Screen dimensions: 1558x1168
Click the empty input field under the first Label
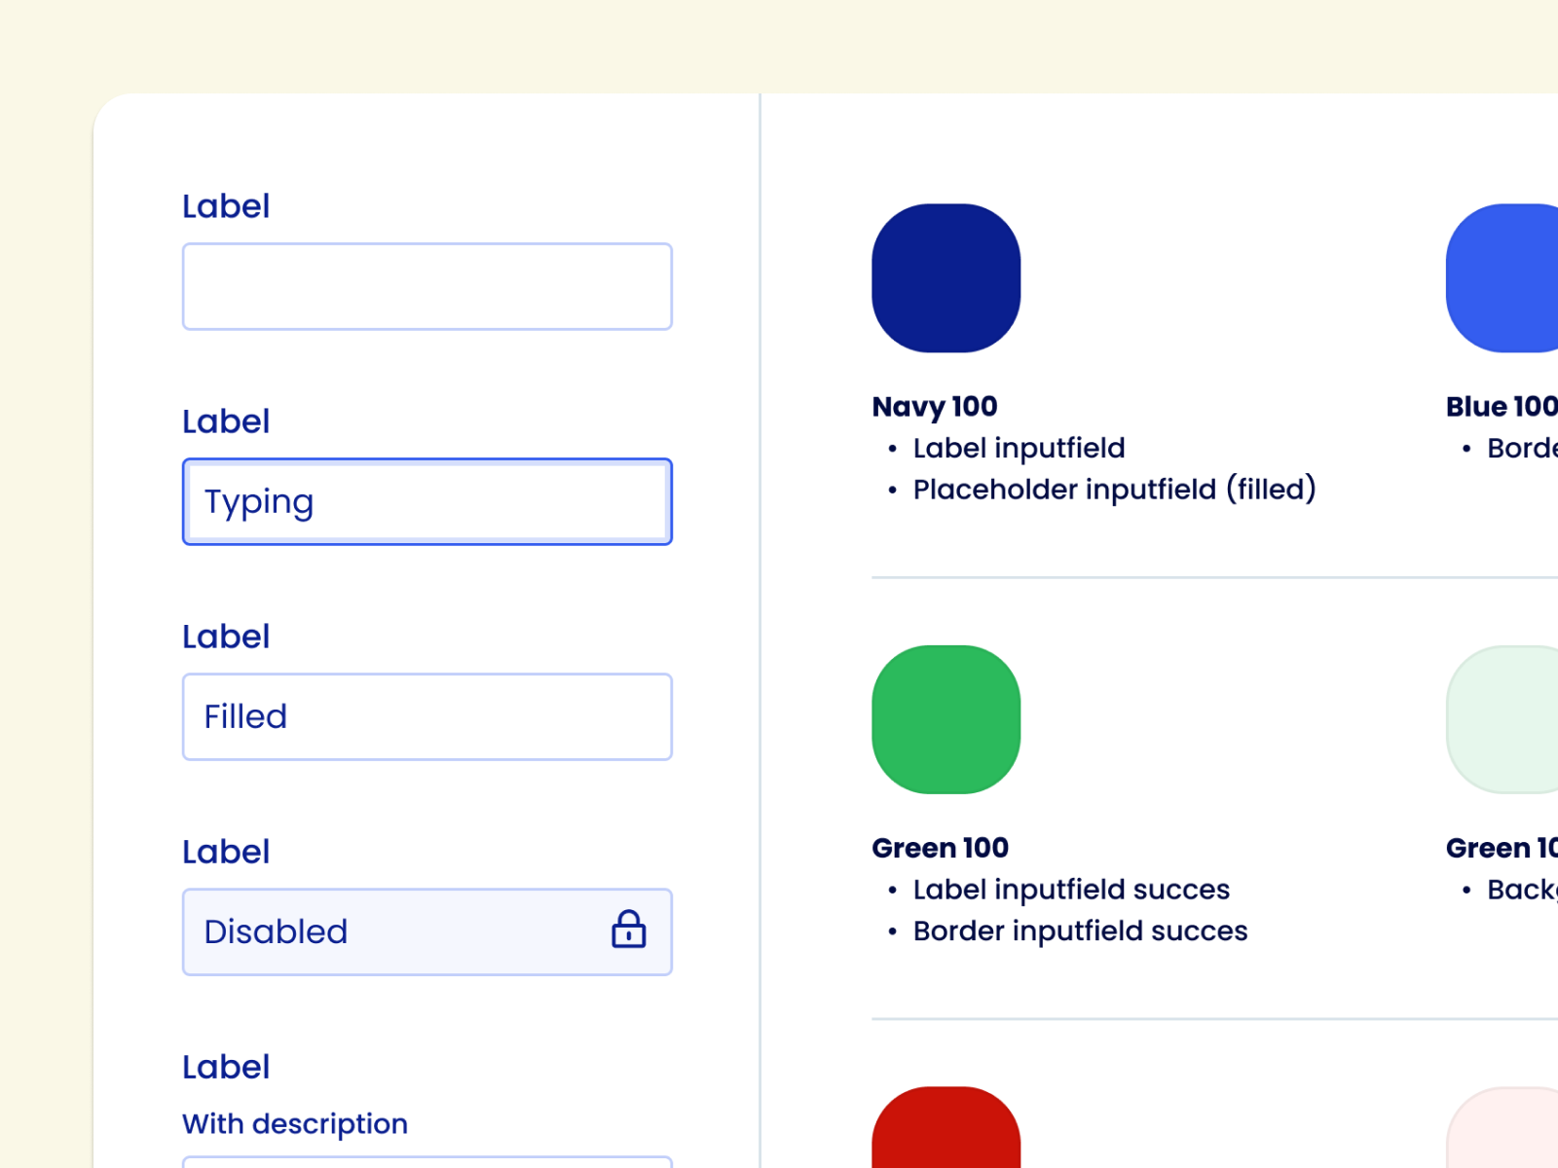click(x=427, y=287)
